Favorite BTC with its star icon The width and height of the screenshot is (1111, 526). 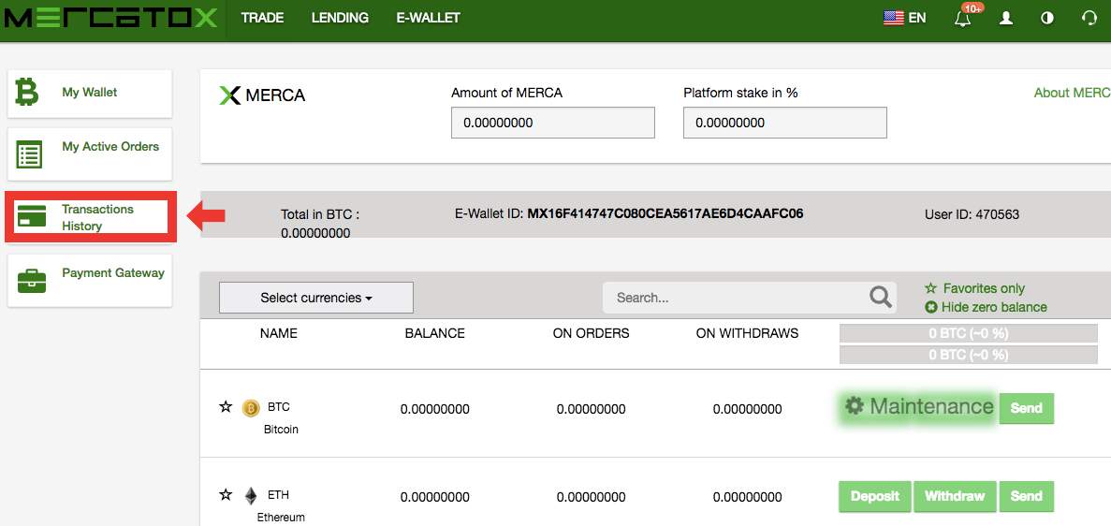[x=226, y=407]
